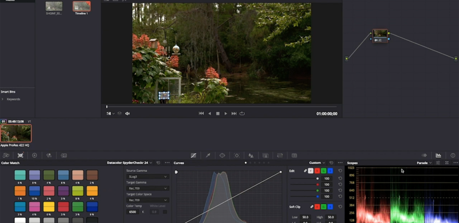The image size is (459, 223).
Task: Open viewer overlay mode dropdown arrow
Action: 113,114
